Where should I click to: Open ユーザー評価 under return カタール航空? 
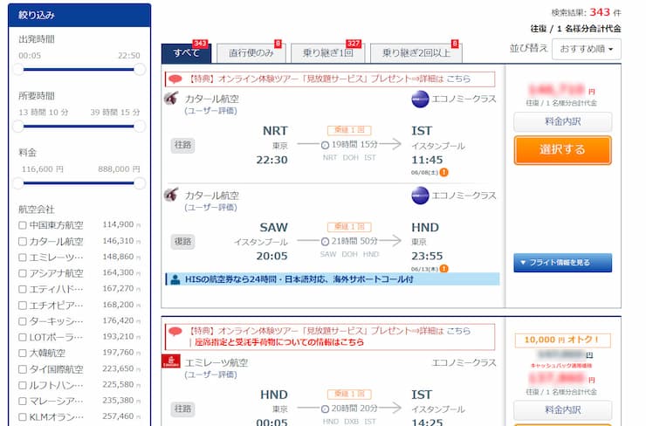(211, 207)
